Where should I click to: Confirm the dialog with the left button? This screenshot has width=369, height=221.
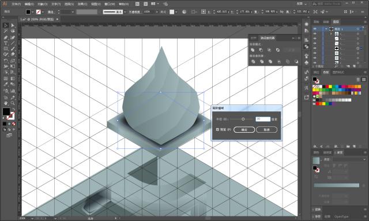click(244, 130)
